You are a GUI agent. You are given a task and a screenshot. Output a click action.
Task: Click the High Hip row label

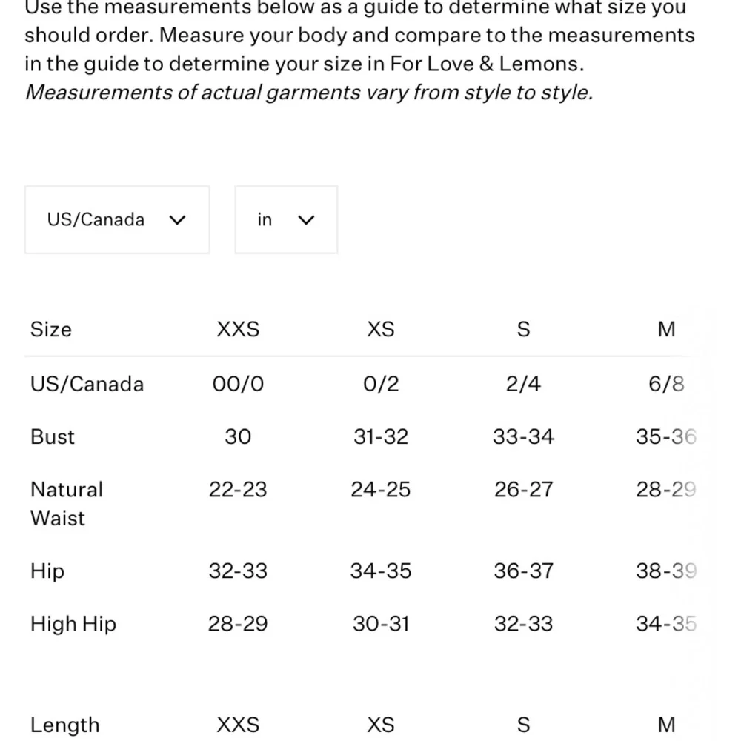coord(73,624)
